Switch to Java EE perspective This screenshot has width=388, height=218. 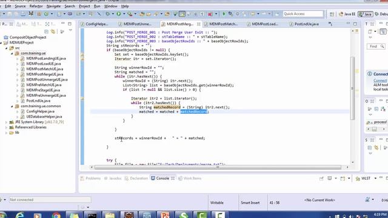347,14
